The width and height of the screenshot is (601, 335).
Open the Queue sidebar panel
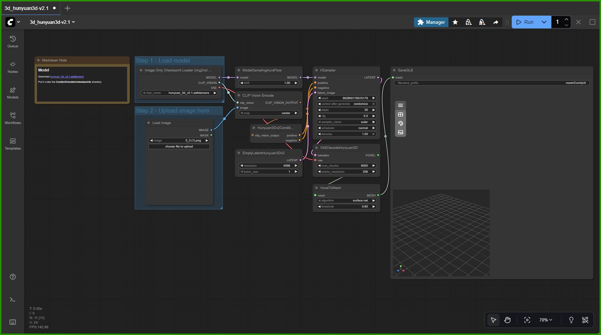click(x=12, y=42)
